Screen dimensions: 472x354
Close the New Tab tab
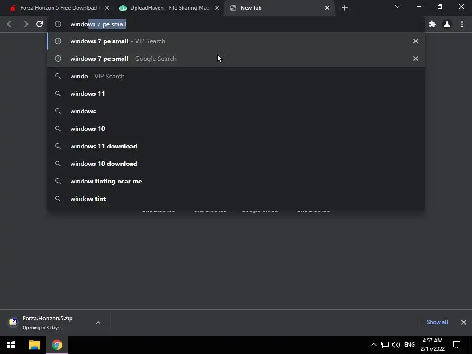tap(327, 8)
